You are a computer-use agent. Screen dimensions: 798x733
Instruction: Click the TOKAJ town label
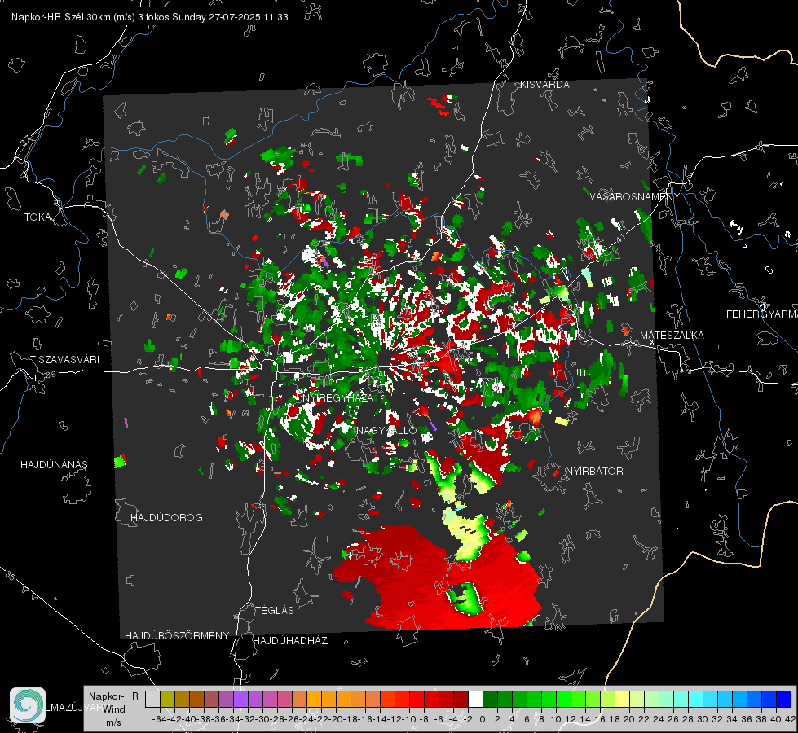pos(40,217)
